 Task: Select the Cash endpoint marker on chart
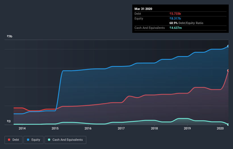(x=228, y=125)
